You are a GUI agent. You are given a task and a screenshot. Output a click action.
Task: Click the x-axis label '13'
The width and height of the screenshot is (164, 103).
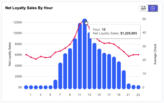[89, 95]
